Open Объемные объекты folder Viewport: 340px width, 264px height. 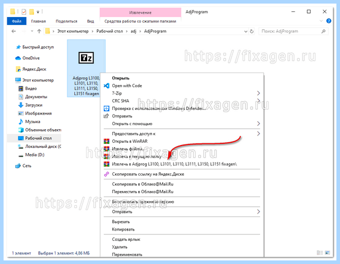click(40, 130)
